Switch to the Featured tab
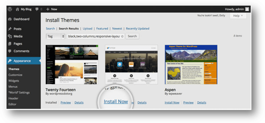265x123 pixels. [102, 28]
